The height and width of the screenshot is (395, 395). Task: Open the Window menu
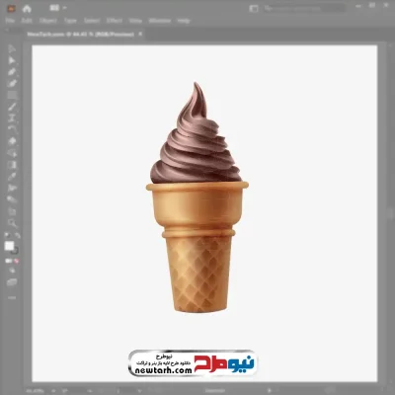pos(160,21)
